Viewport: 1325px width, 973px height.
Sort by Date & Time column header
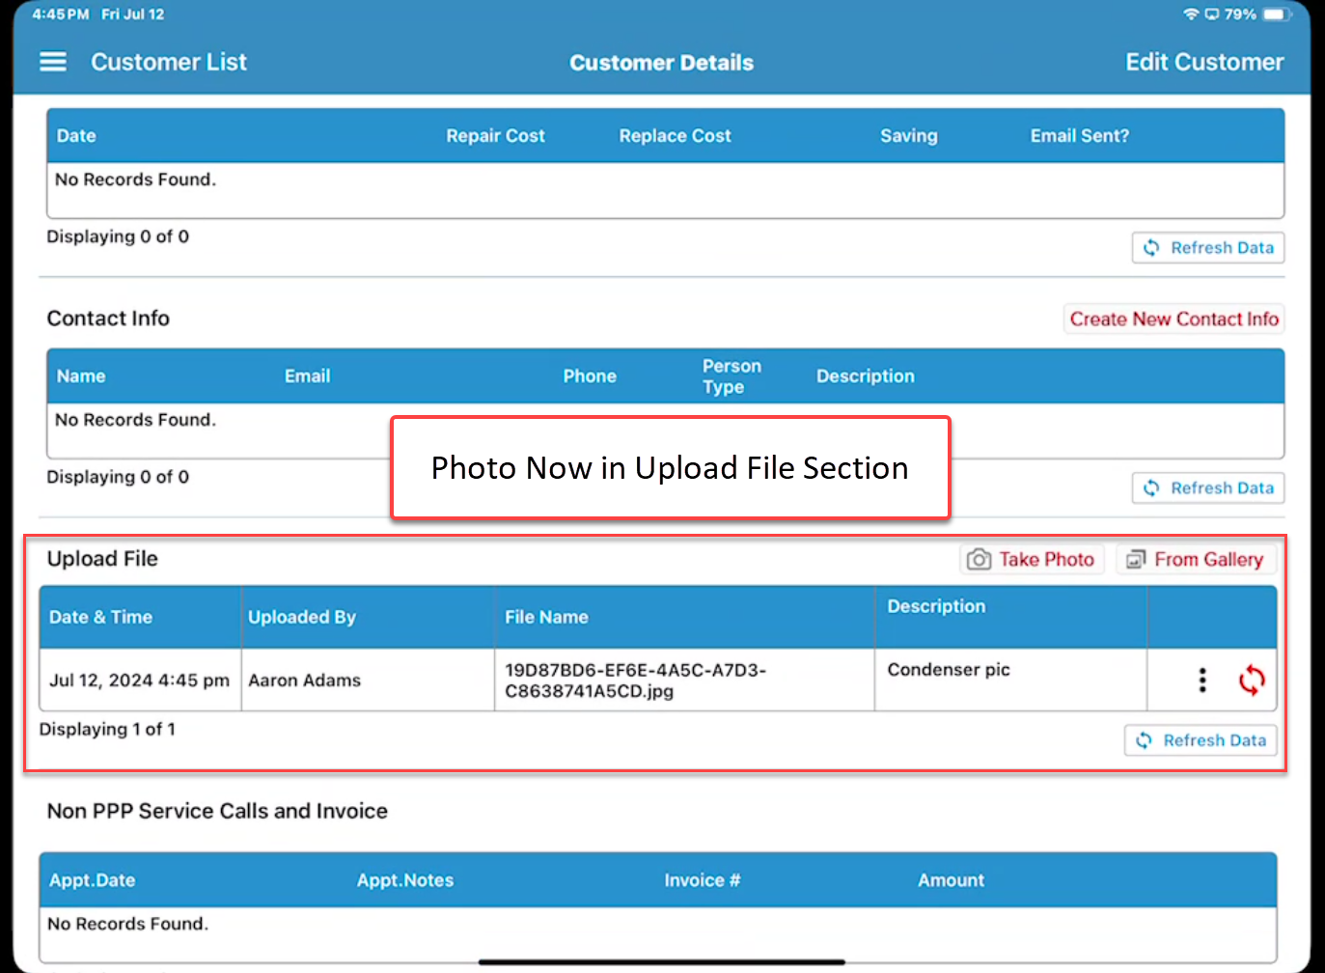click(x=101, y=617)
